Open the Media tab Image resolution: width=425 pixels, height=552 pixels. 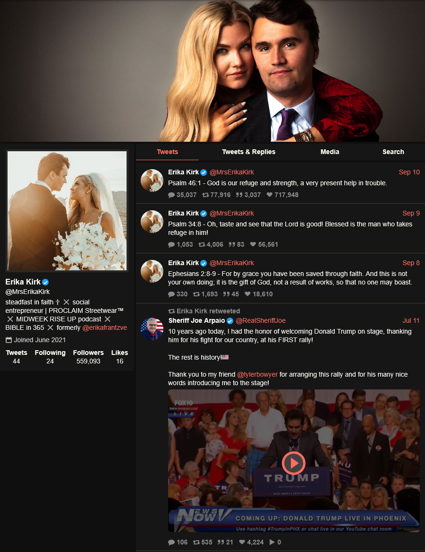[x=330, y=152]
